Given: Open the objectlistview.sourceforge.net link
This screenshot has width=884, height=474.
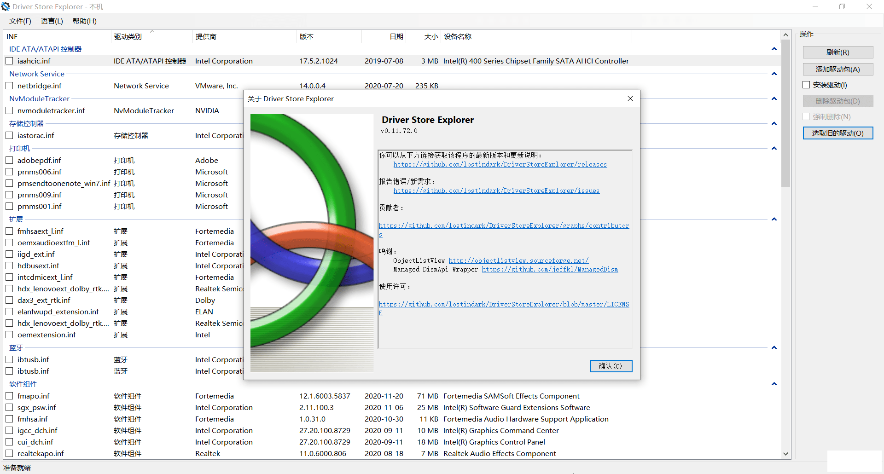Looking at the screenshot, I should pos(518,260).
